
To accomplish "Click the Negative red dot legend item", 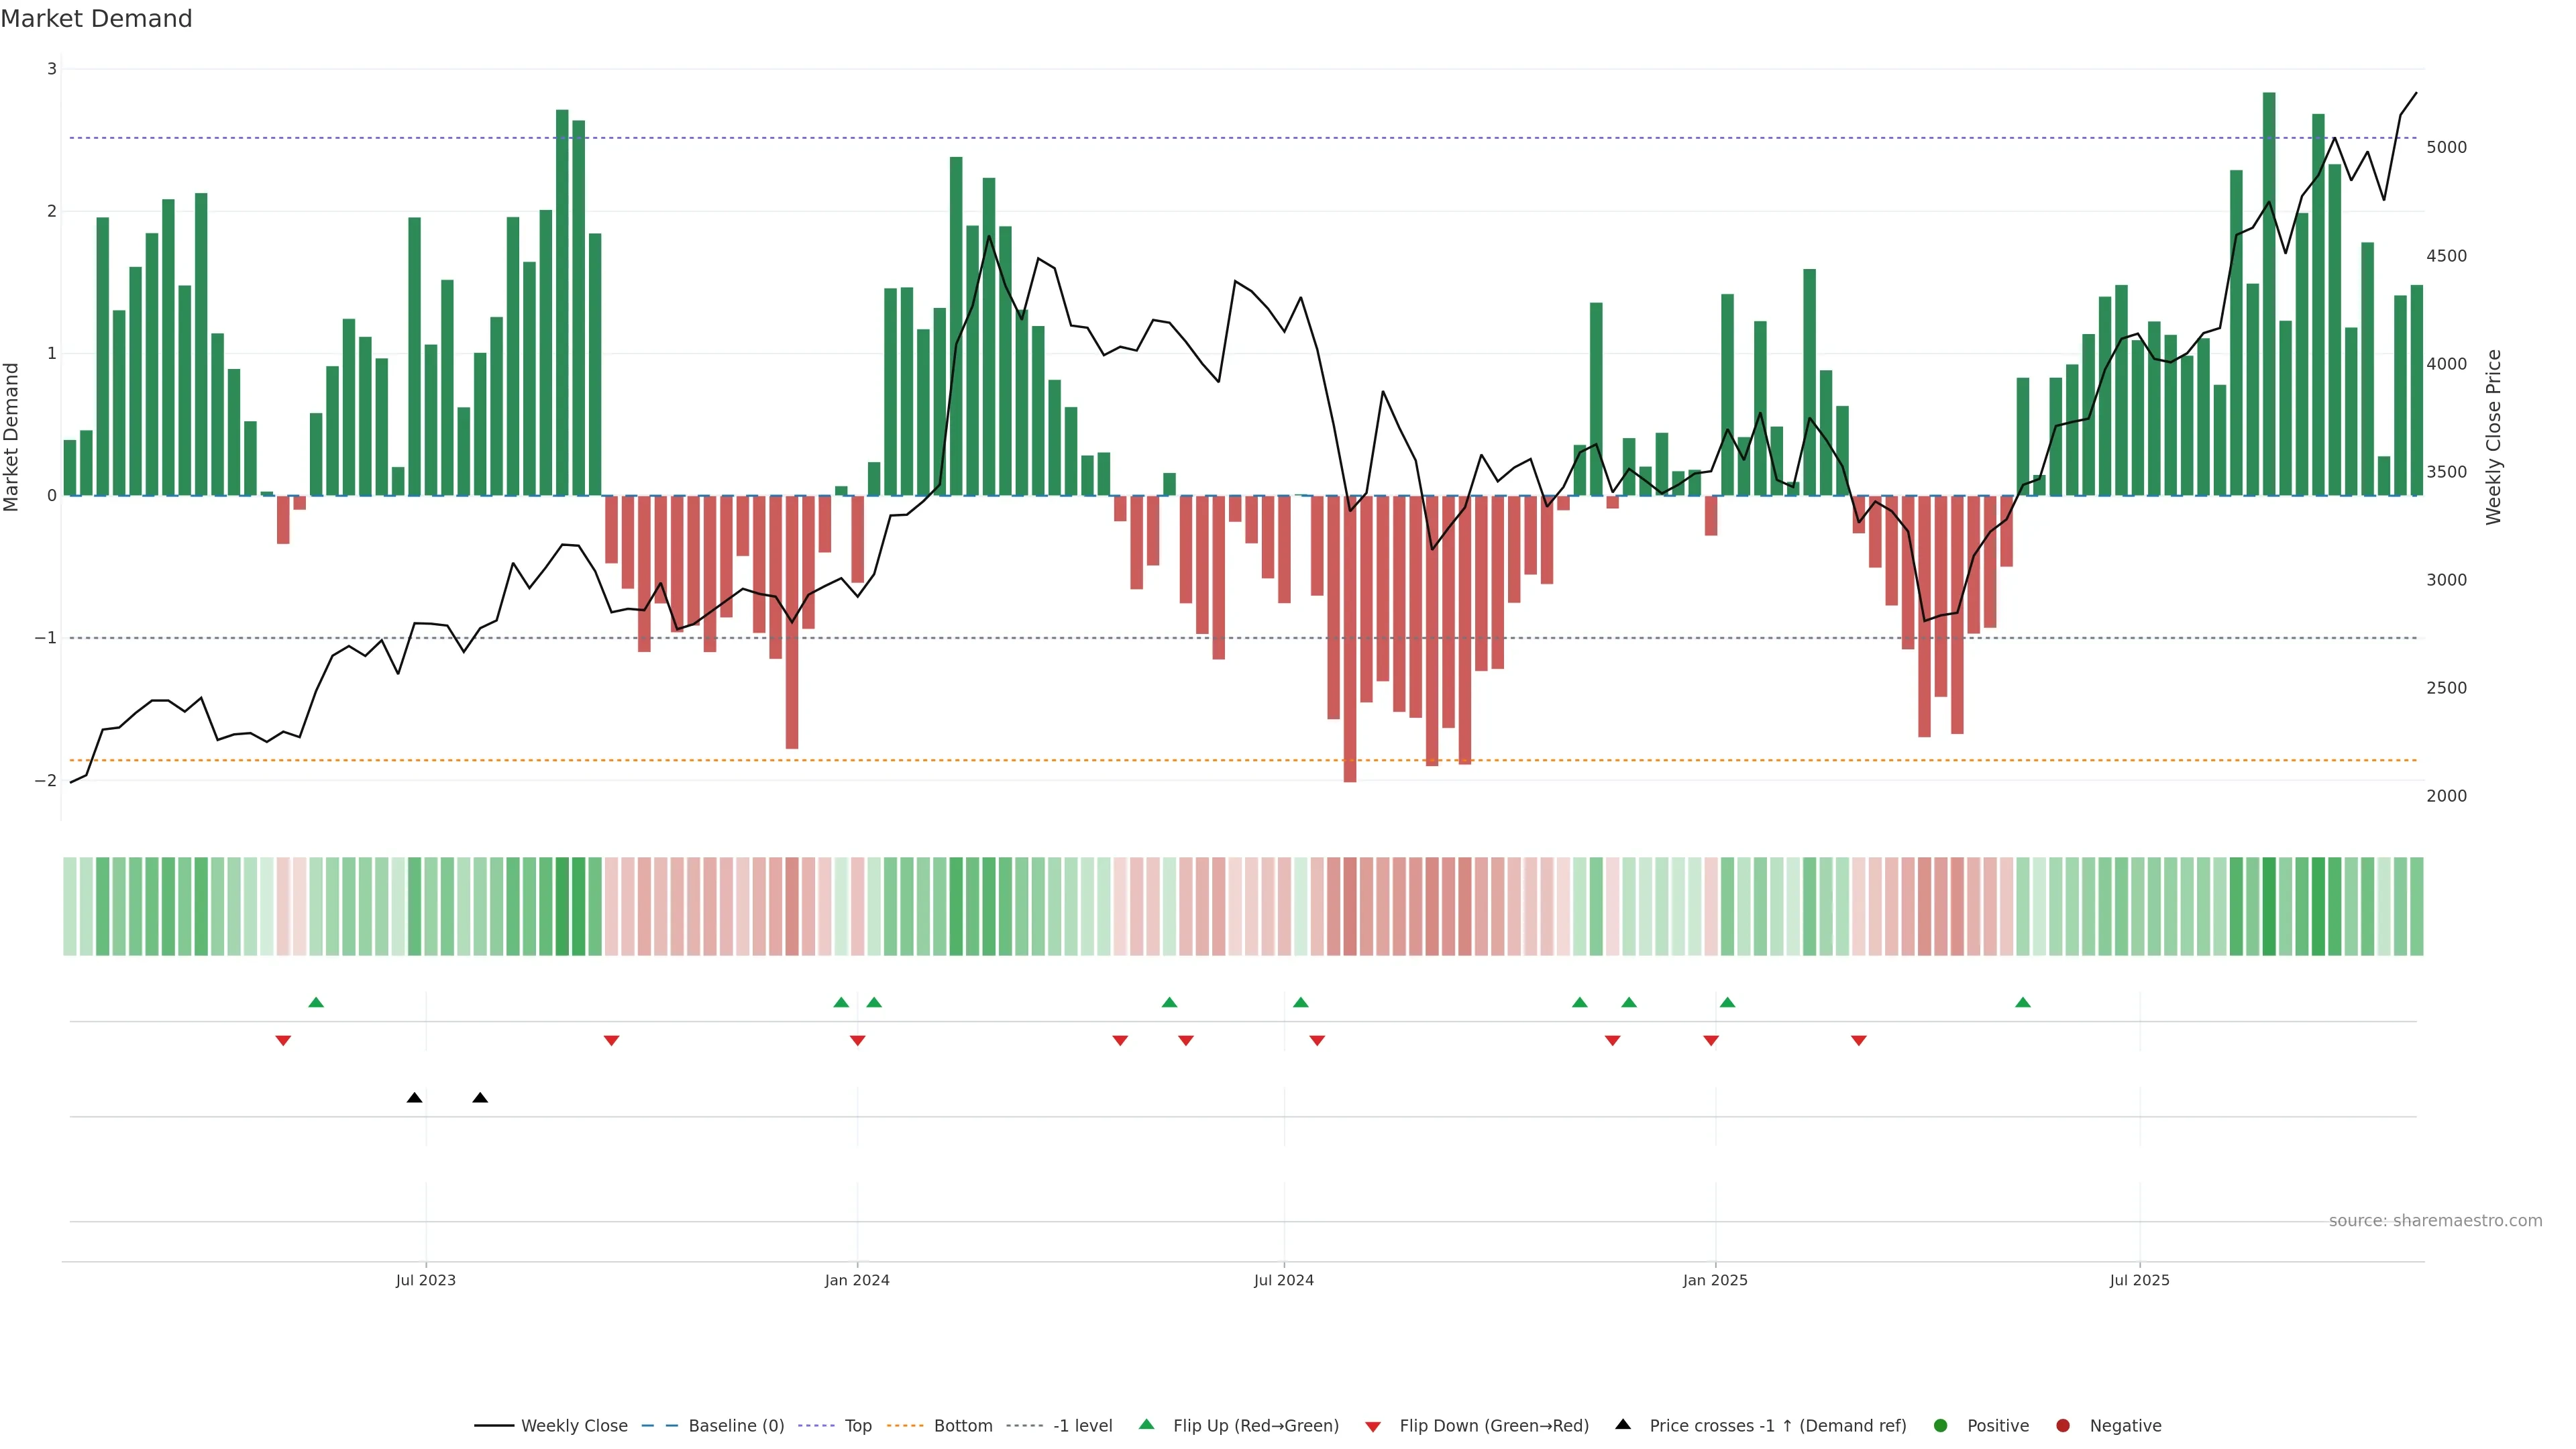I will coord(2063,1425).
